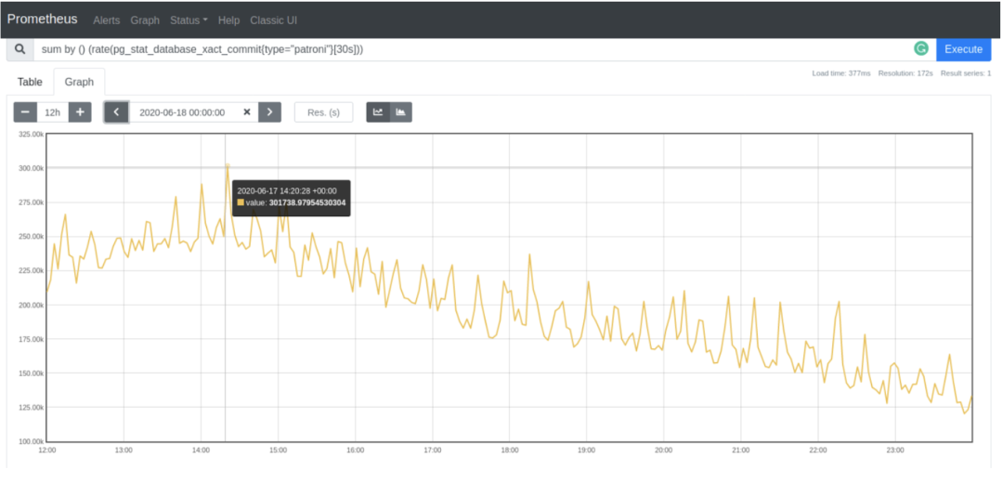The height and width of the screenshot is (483, 1003).
Task: Focus the PromQL expression input field
Action: (x=464, y=49)
